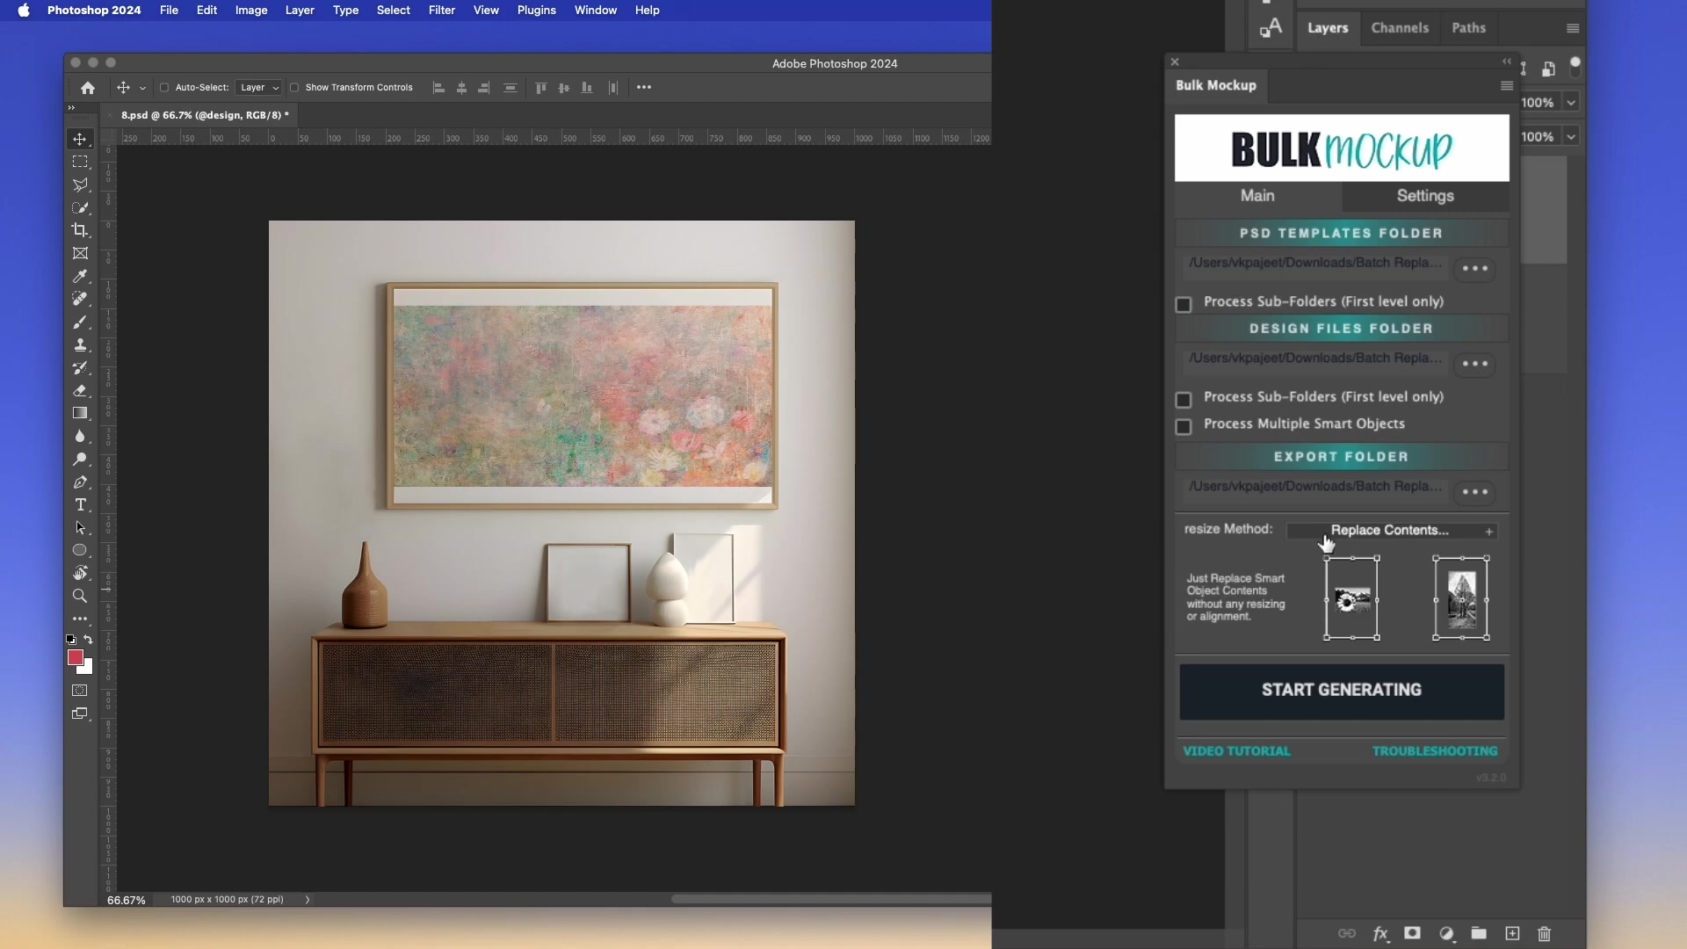Open the layer styles fx menu

[1380, 934]
